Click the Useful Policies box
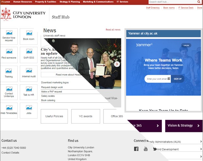The height and width of the screenshot is (161, 203). (54, 116)
